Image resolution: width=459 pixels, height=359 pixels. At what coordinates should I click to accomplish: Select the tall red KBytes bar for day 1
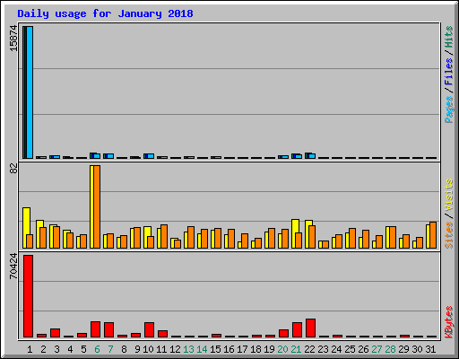tap(29, 296)
